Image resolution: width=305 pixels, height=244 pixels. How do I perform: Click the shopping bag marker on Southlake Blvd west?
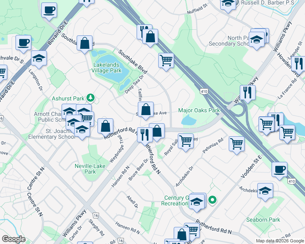pyautogui.click(x=85, y=44)
